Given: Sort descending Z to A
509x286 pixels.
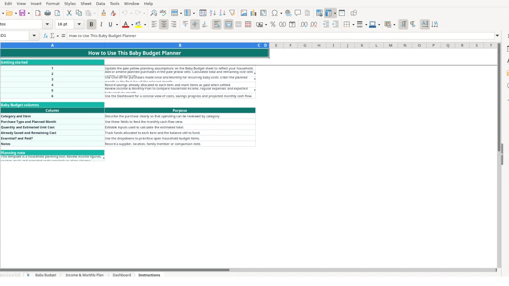Looking at the screenshot, I should pos(222,13).
